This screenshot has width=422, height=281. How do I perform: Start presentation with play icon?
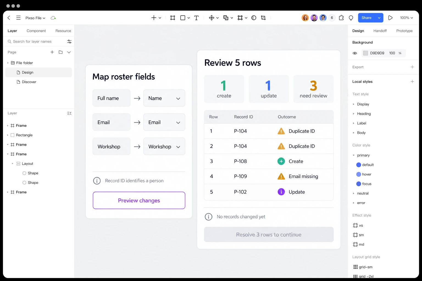(x=390, y=18)
